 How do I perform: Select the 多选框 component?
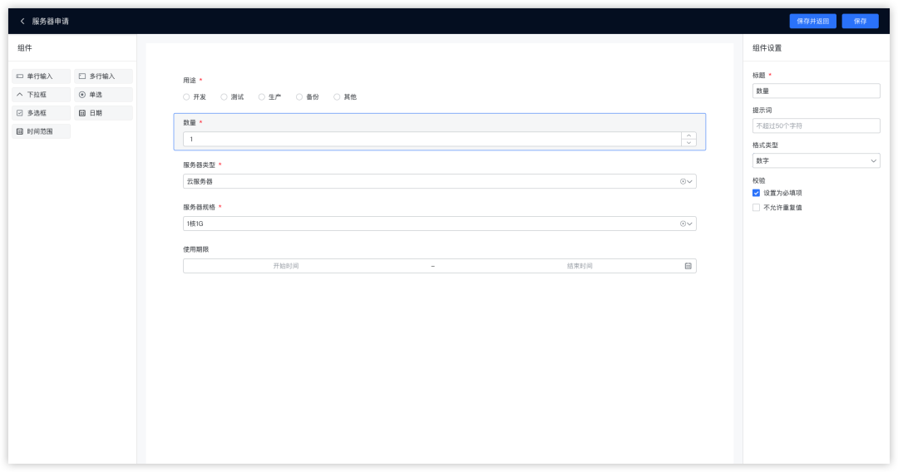[41, 113]
